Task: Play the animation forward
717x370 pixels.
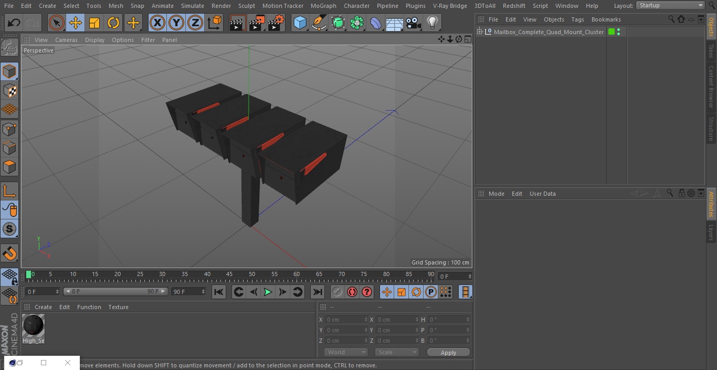Action: [x=268, y=292]
